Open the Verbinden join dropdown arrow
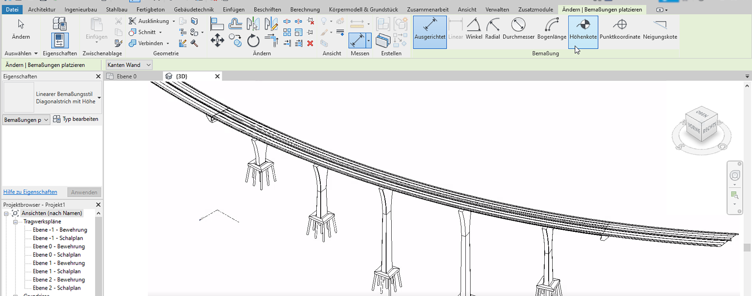The image size is (752, 296). pos(168,43)
